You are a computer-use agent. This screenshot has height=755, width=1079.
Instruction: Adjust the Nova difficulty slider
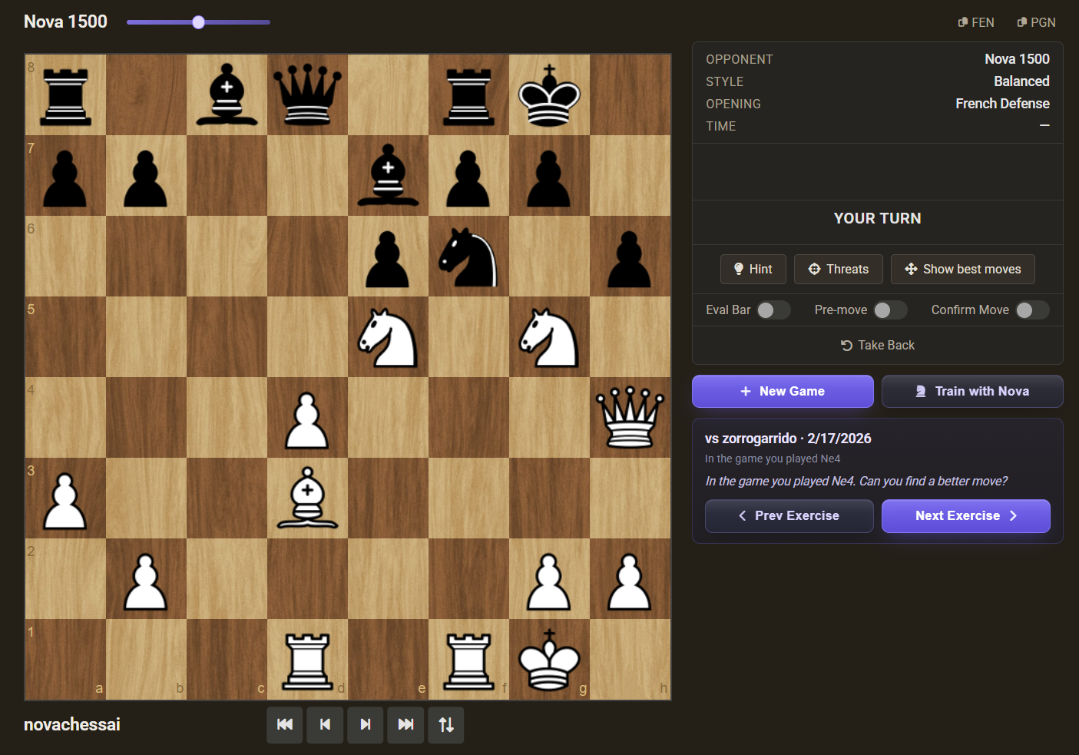(198, 22)
